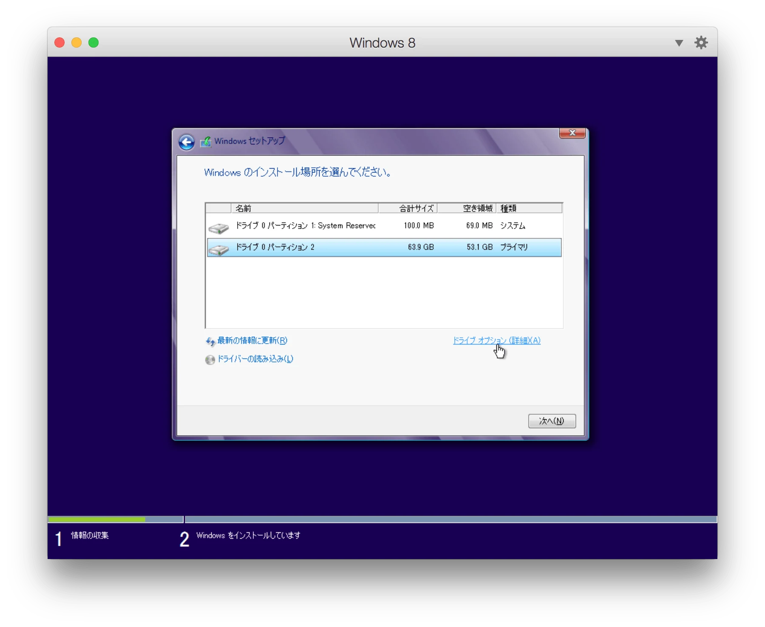Image resolution: width=765 pixels, height=627 pixels.
Task: Click the 次へ(N) button
Action: point(552,421)
